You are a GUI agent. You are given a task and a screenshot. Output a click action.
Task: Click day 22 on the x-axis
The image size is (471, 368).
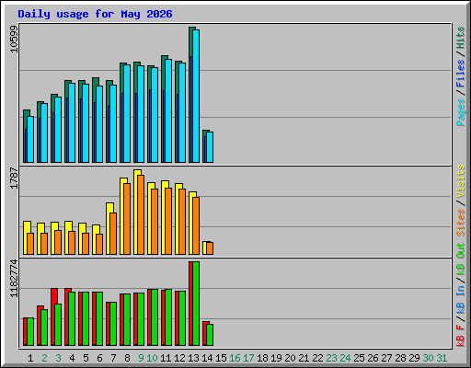tap(317, 358)
